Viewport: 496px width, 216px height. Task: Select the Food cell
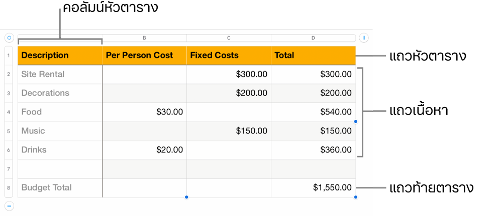point(60,112)
